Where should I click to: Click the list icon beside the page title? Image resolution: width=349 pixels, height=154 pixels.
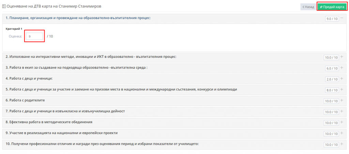click(4, 6)
